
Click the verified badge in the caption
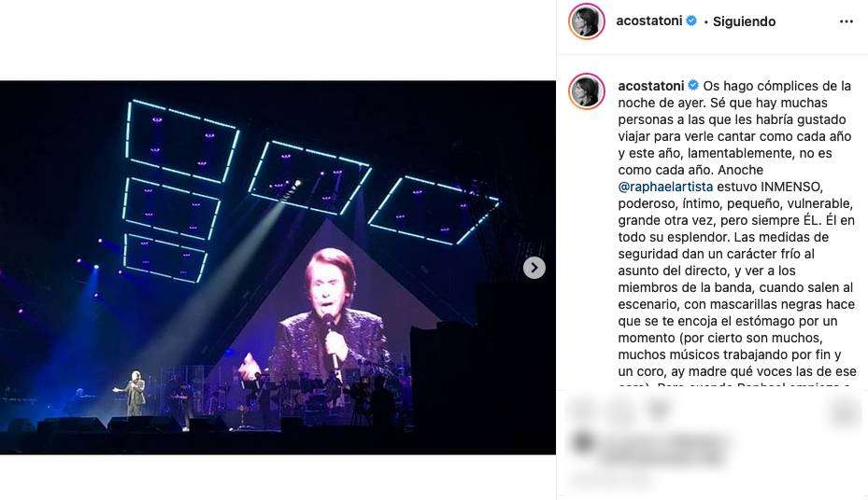[693, 86]
